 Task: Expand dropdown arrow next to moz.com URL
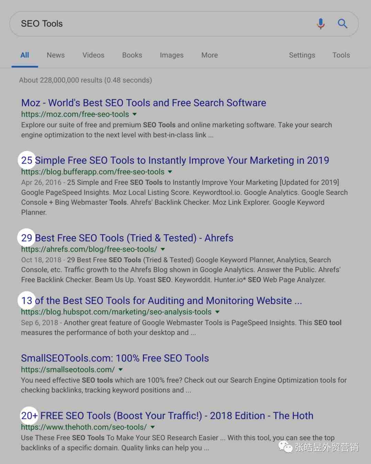135,114
